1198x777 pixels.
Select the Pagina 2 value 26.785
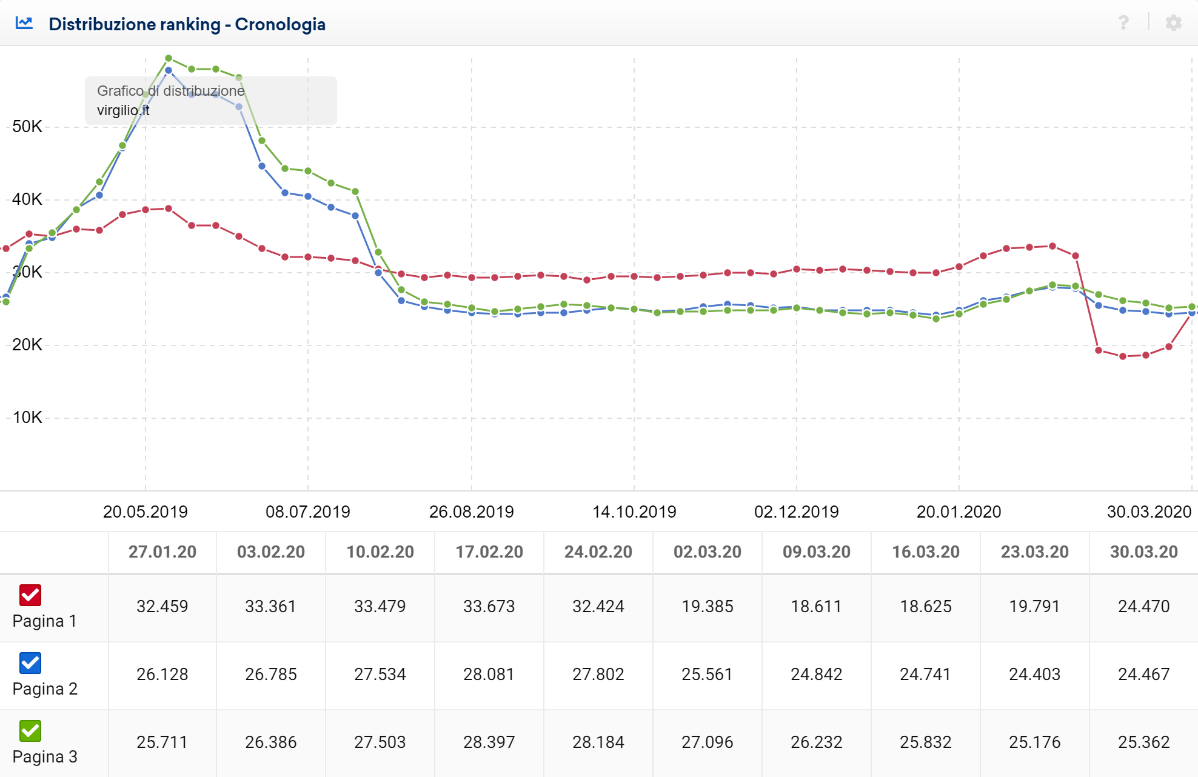coord(271,675)
